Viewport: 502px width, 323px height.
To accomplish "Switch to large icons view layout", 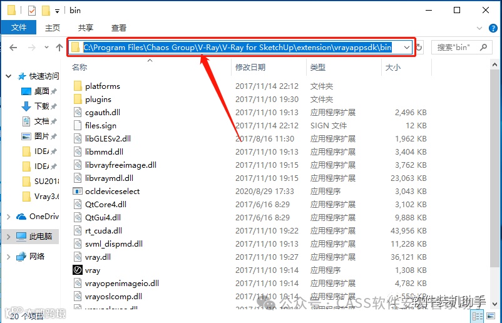I will click(491, 317).
